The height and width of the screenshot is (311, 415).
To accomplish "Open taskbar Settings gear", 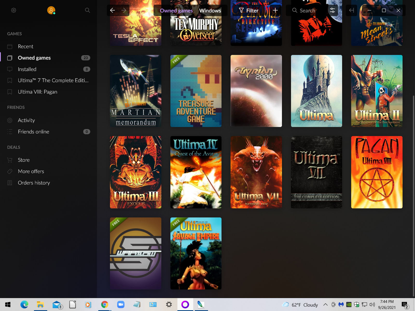I will (x=169, y=305).
